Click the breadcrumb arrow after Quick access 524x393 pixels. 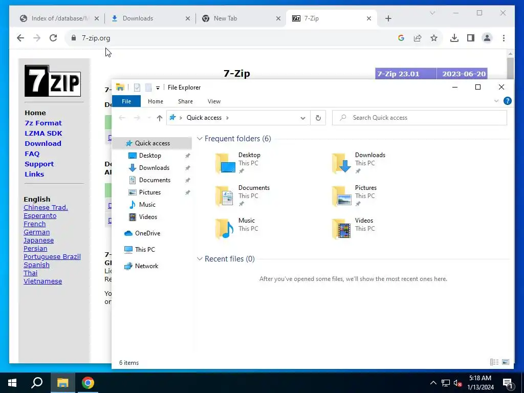227,118
